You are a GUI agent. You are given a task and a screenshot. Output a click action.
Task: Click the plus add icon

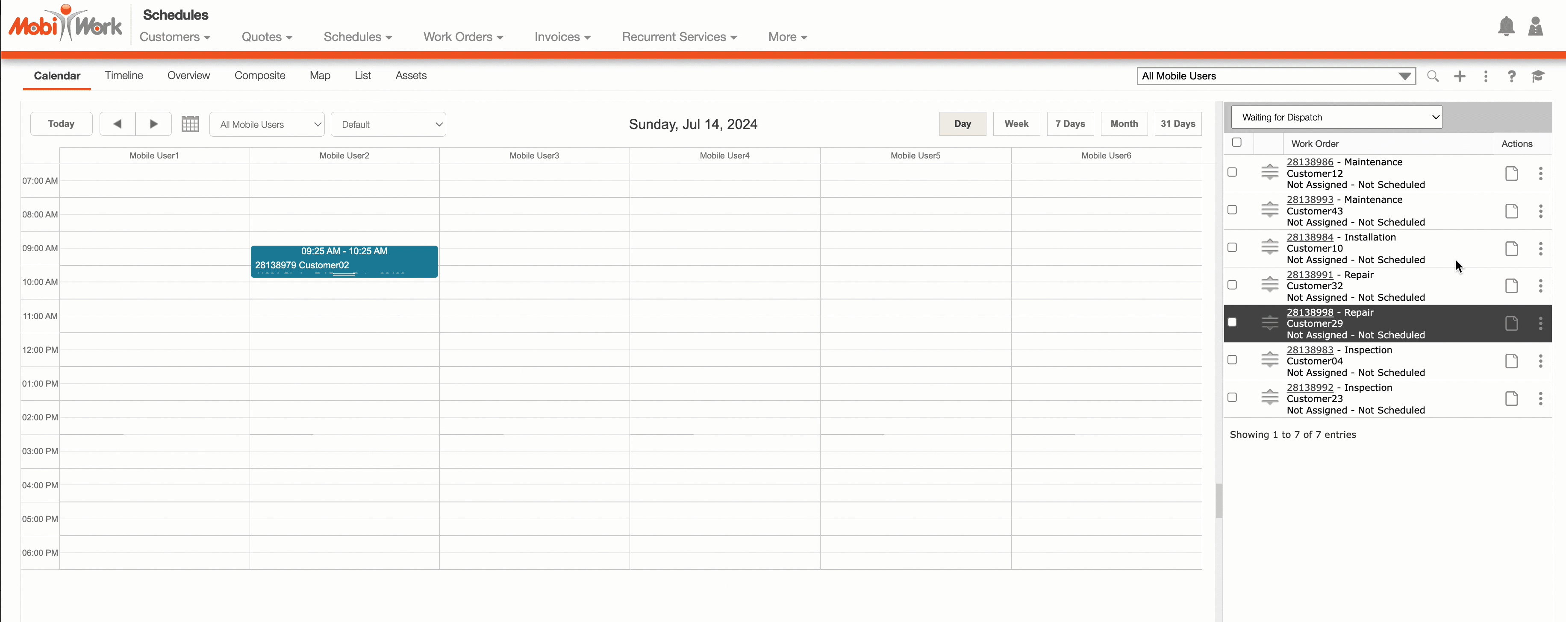[x=1459, y=76]
